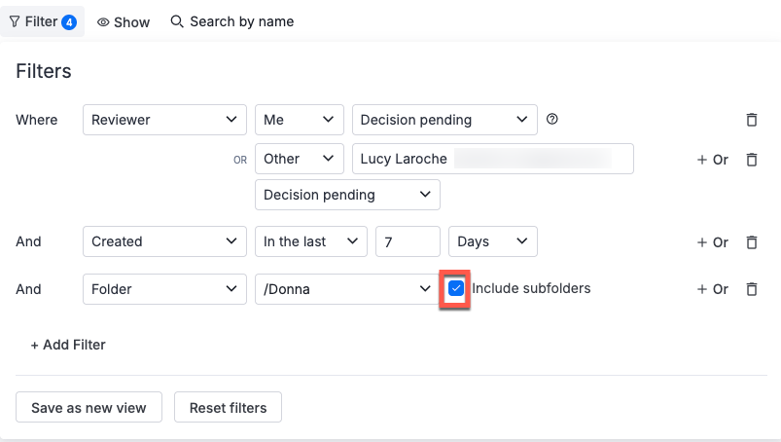The height and width of the screenshot is (442, 781).
Task: Click + Add Filter
Action: 68,345
